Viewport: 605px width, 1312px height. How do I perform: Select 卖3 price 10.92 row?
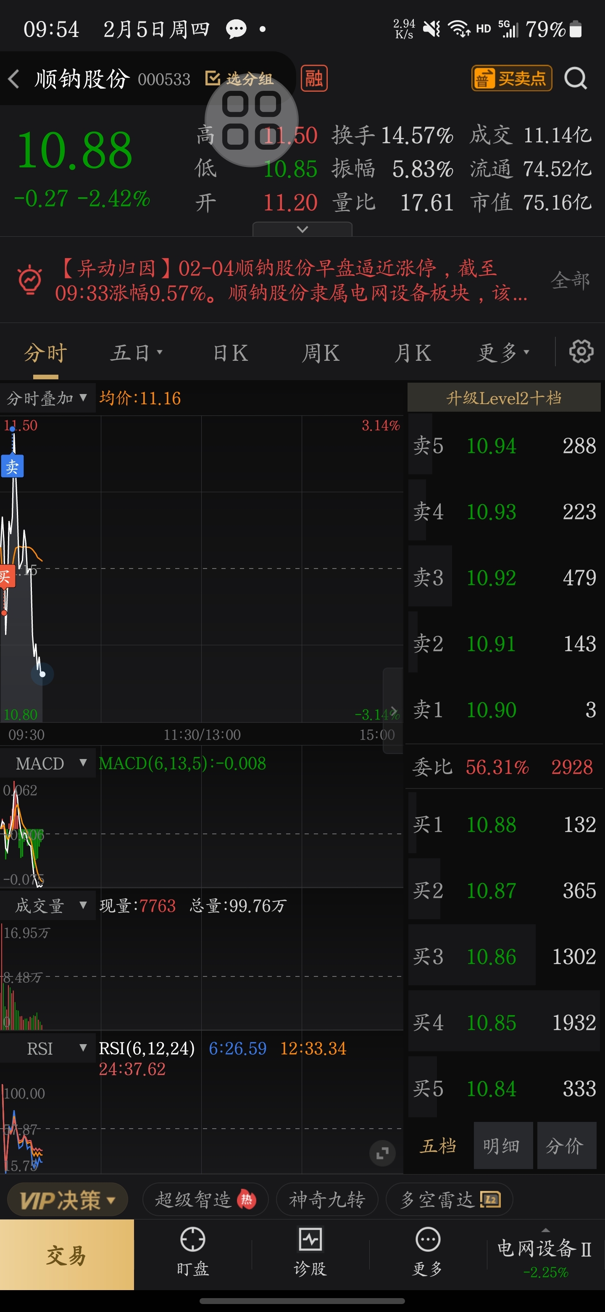click(504, 577)
